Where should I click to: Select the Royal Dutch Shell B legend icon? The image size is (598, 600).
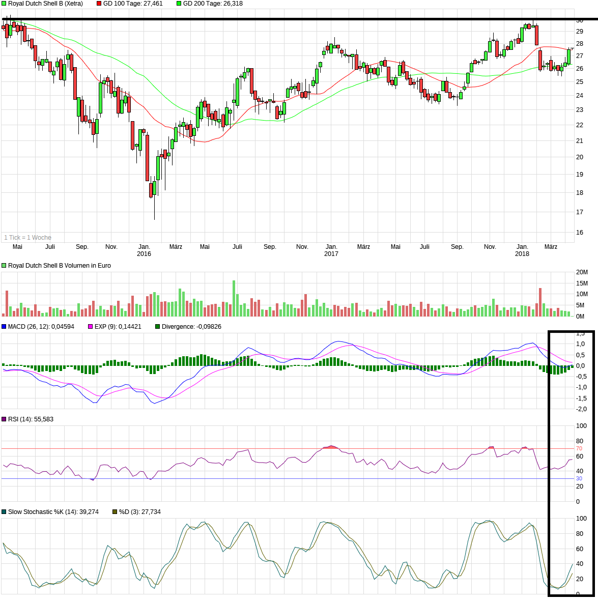coord(4,3)
